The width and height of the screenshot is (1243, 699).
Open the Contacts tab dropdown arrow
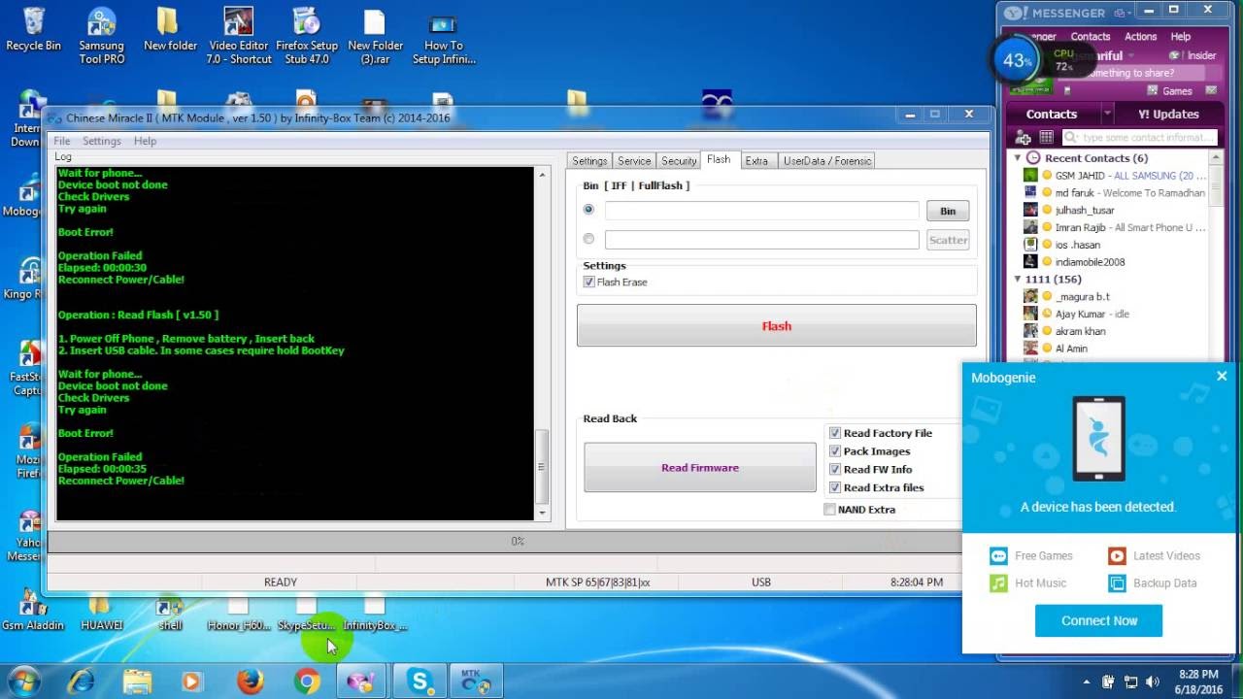coord(1107,114)
